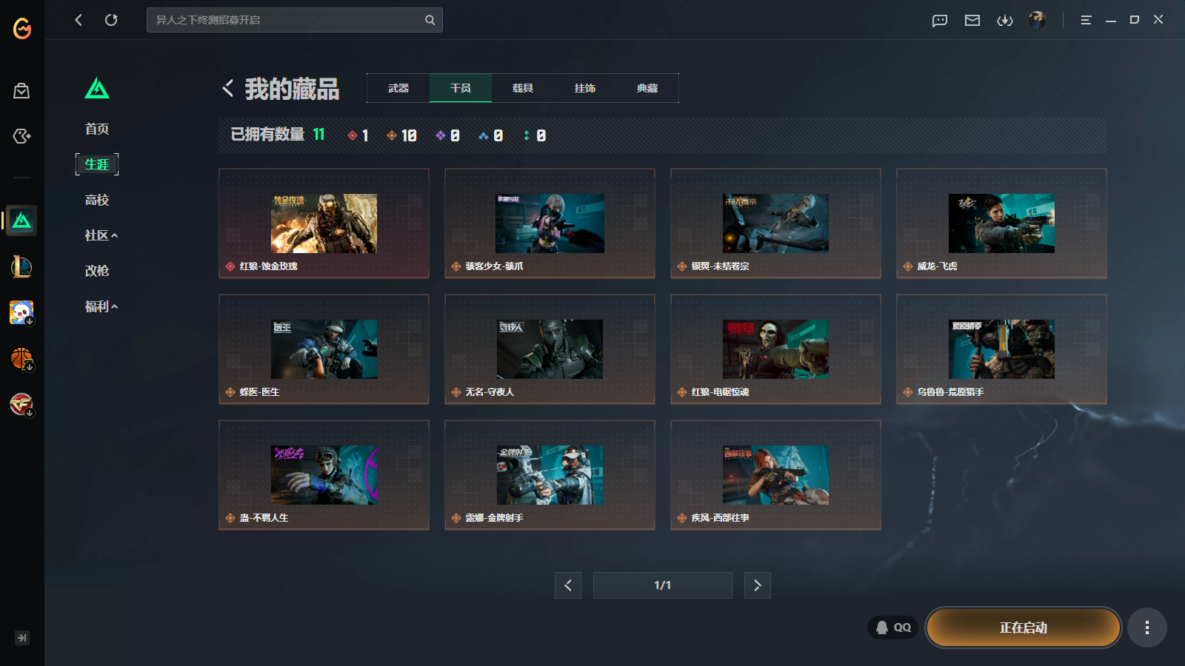Select the skull mascot game icon
This screenshot has height=666, width=1185.
pyautogui.click(x=21, y=312)
